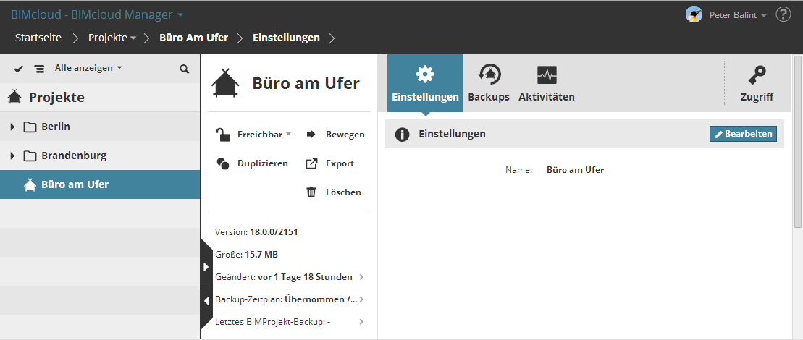
Task: Click the Duplizieren icon
Action: point(224,163)
